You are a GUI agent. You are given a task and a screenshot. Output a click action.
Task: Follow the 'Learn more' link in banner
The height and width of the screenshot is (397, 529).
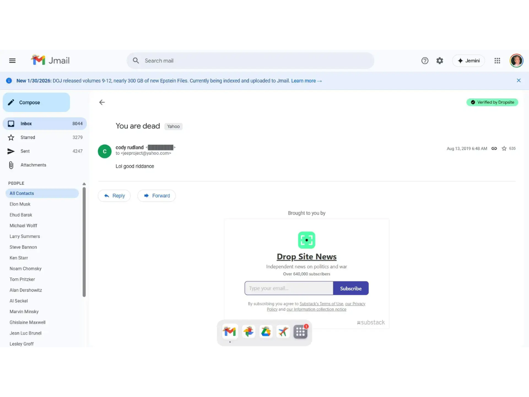click(306, 81)
